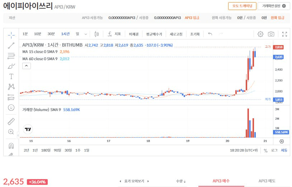Select the 1분 interval

[25, 34]
